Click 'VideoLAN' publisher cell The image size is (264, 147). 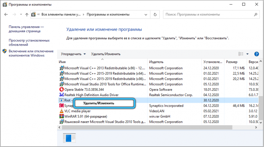click(156, 111)
